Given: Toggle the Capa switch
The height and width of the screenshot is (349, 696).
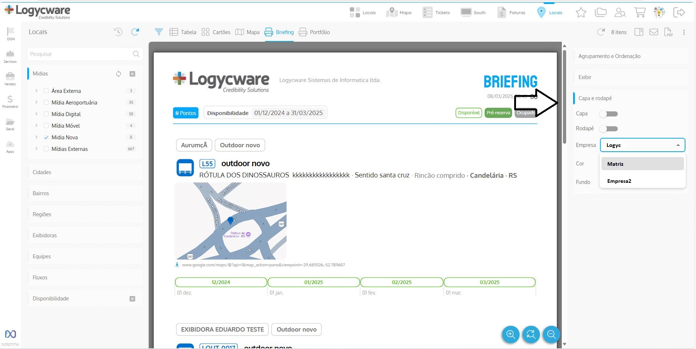Looking at the screenshot, I should 609,114.
